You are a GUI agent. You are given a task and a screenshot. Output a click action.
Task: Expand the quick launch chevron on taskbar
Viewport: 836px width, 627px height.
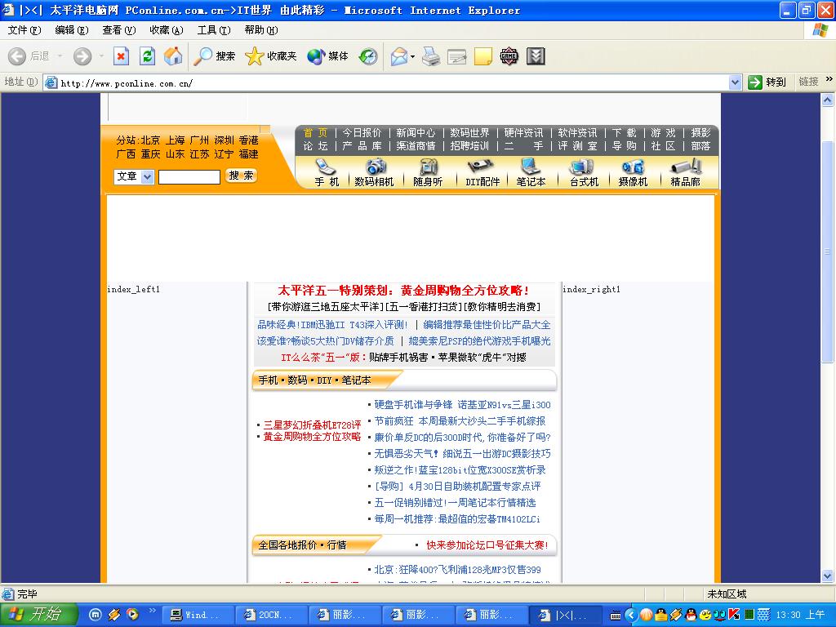click(151, 610)
